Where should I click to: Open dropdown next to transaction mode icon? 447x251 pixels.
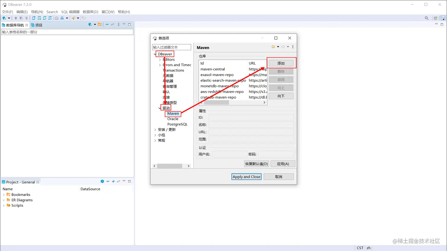pyautogui.click(x=67, y=18)
